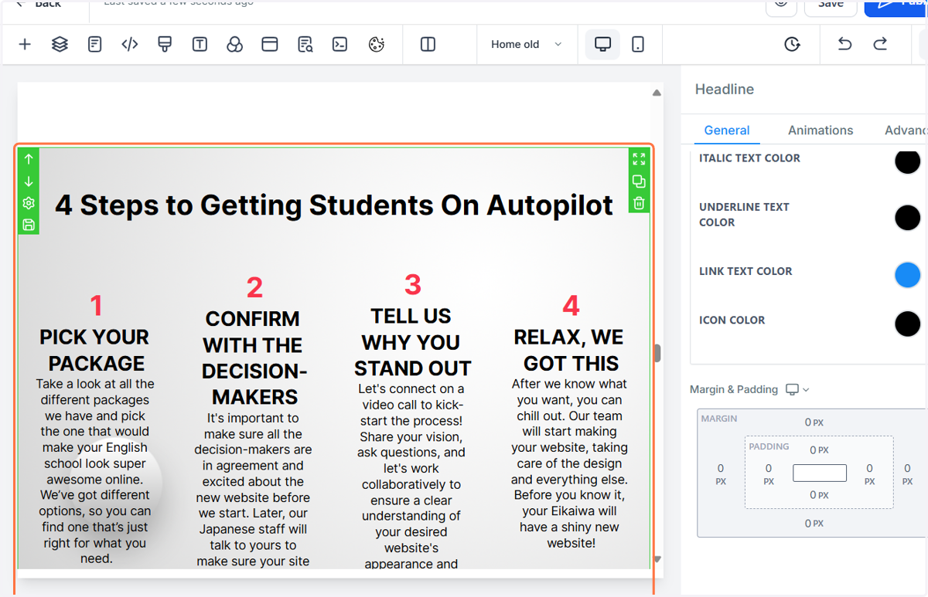
Task: Expand Margin & Padding device dropdown
Action: 797,389
